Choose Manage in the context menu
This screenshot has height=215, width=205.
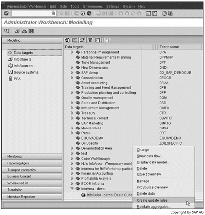pos(143,181)
